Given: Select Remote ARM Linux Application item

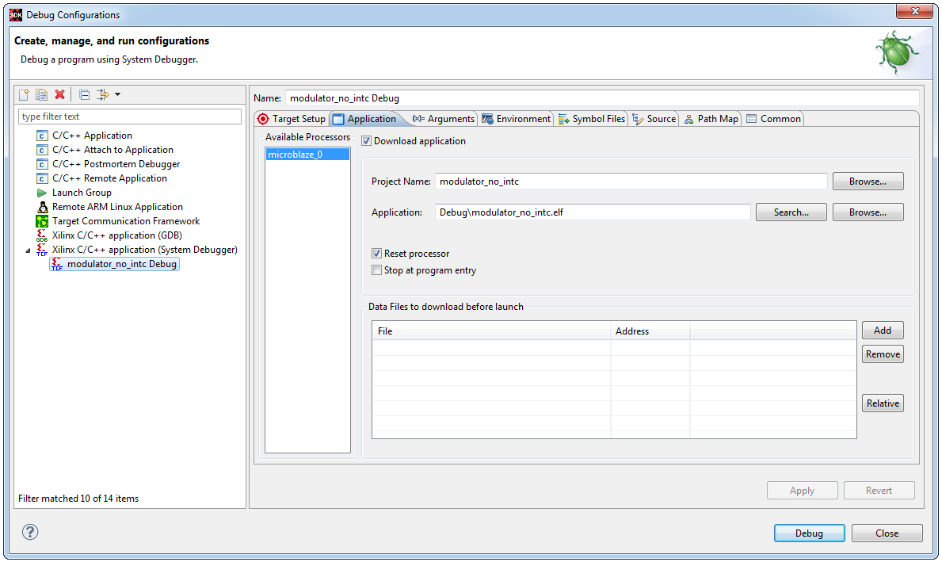Looking at the screenshot, I should click(x=117, y=207).
